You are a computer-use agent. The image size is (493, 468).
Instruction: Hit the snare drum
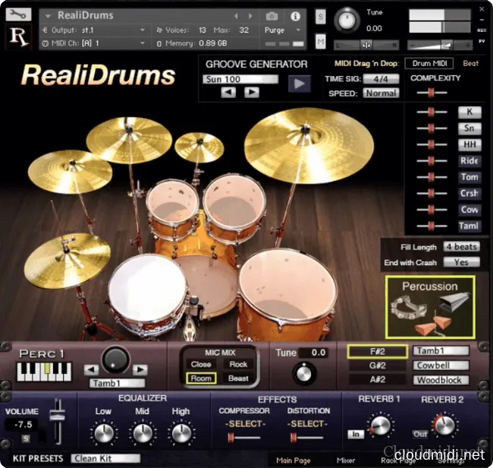pyautogui.click(x=148, y=287)
